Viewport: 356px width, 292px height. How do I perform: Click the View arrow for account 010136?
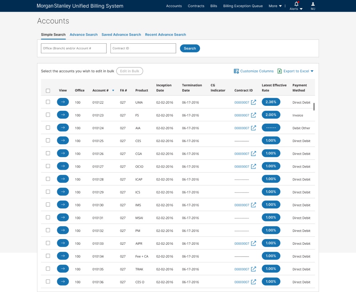point(63,281)
